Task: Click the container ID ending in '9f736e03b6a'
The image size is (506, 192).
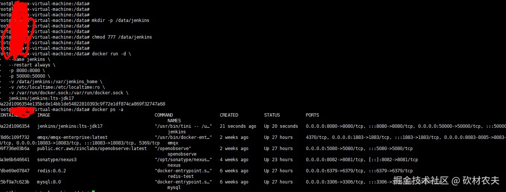Action: (15, 149)
